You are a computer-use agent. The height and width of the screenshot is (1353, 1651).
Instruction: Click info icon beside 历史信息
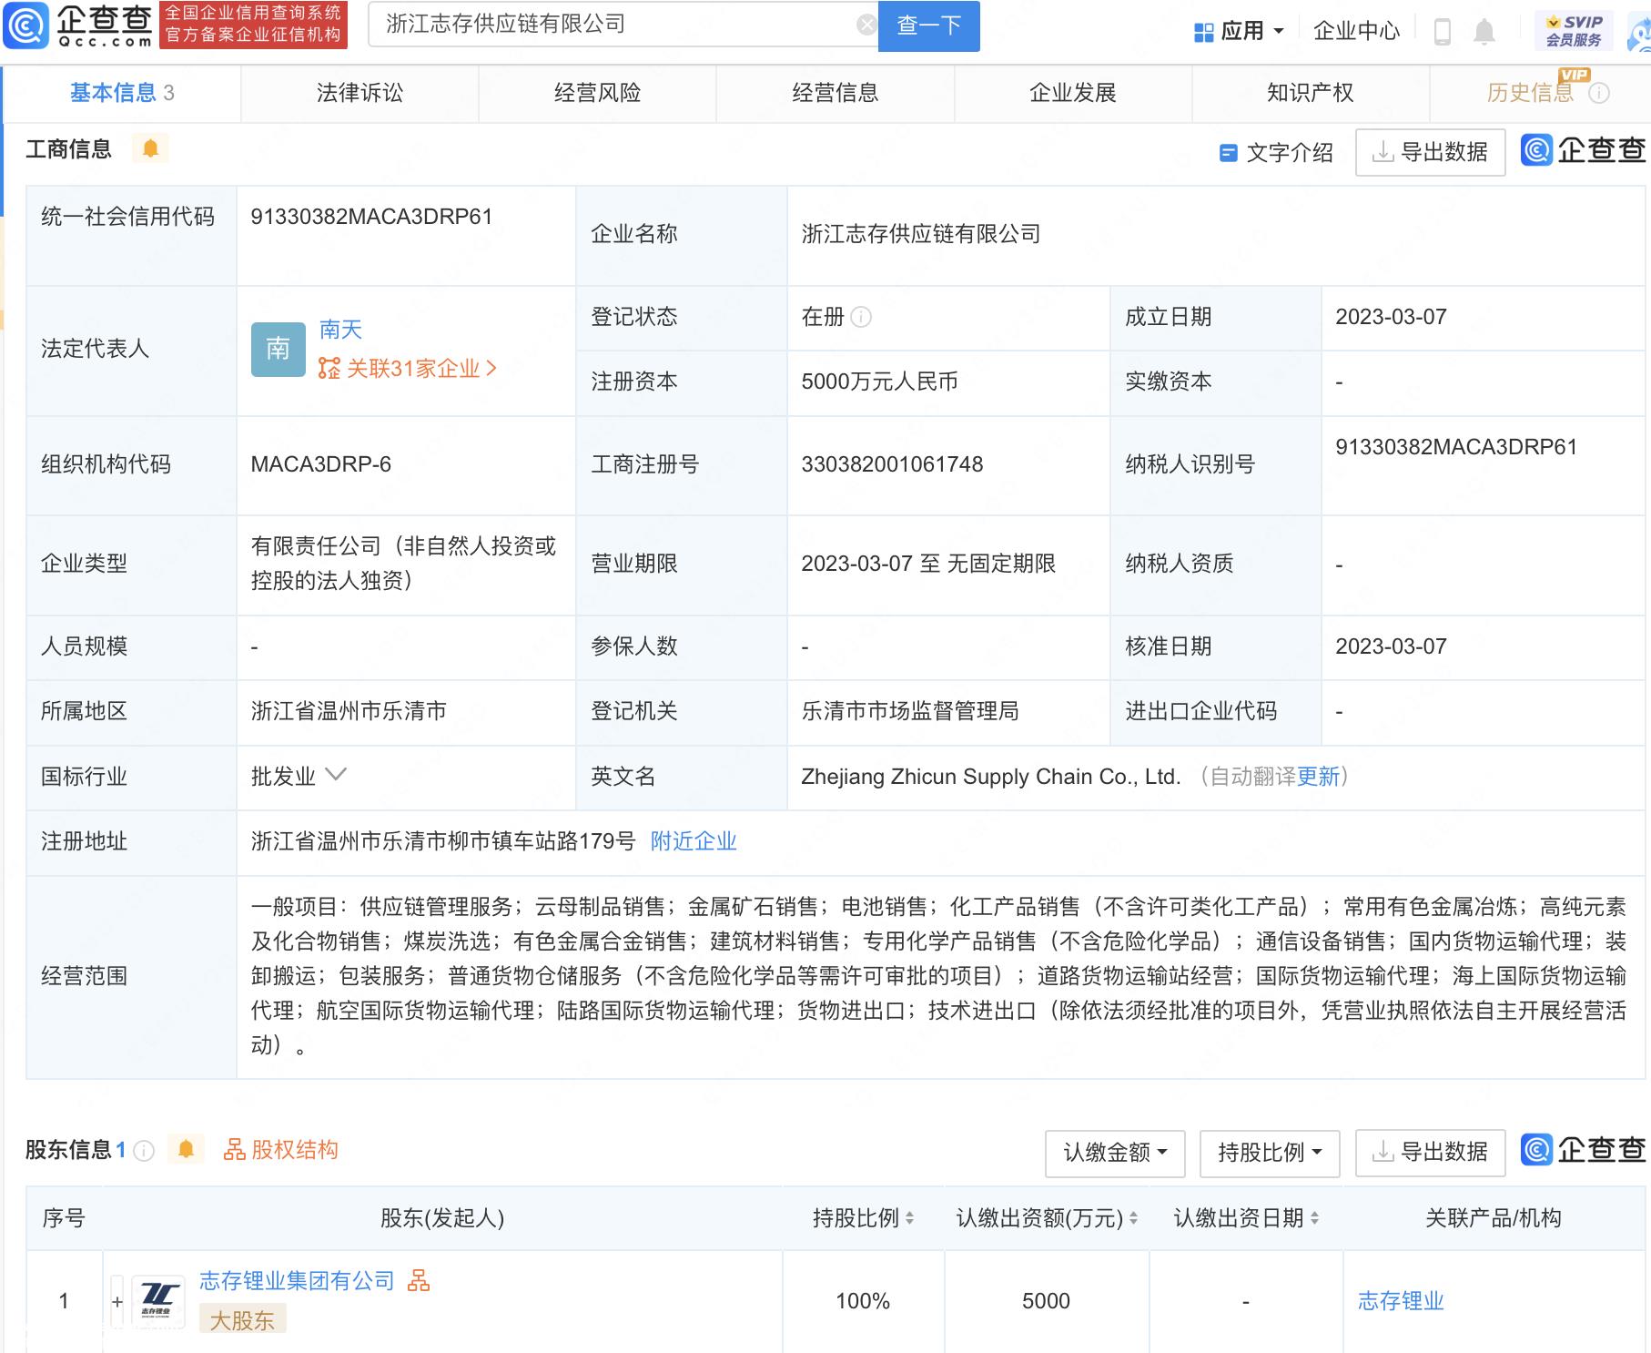1599,93
